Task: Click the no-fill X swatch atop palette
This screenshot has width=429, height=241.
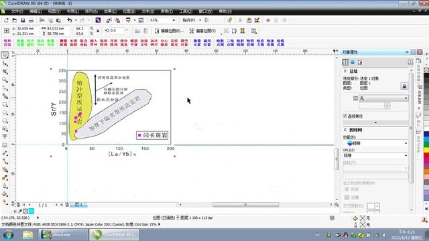Action: (x=426, y=70)
